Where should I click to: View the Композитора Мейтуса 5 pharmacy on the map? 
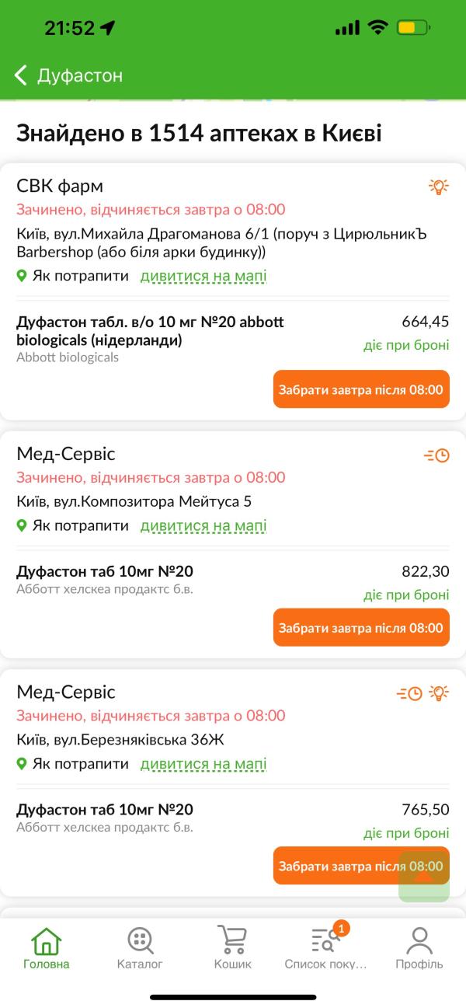tap(203, 526)
